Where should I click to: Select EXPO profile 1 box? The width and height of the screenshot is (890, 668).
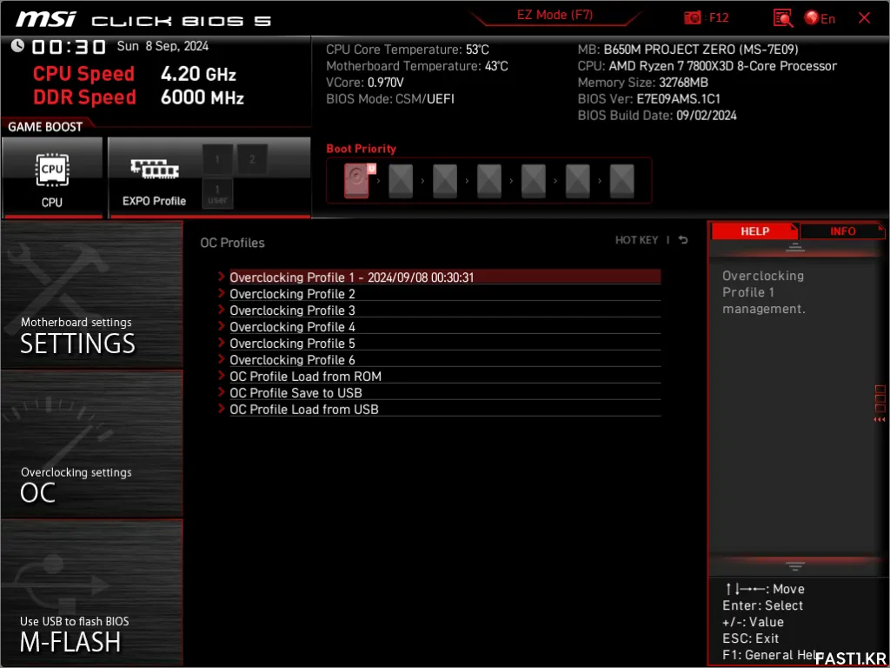217,160
